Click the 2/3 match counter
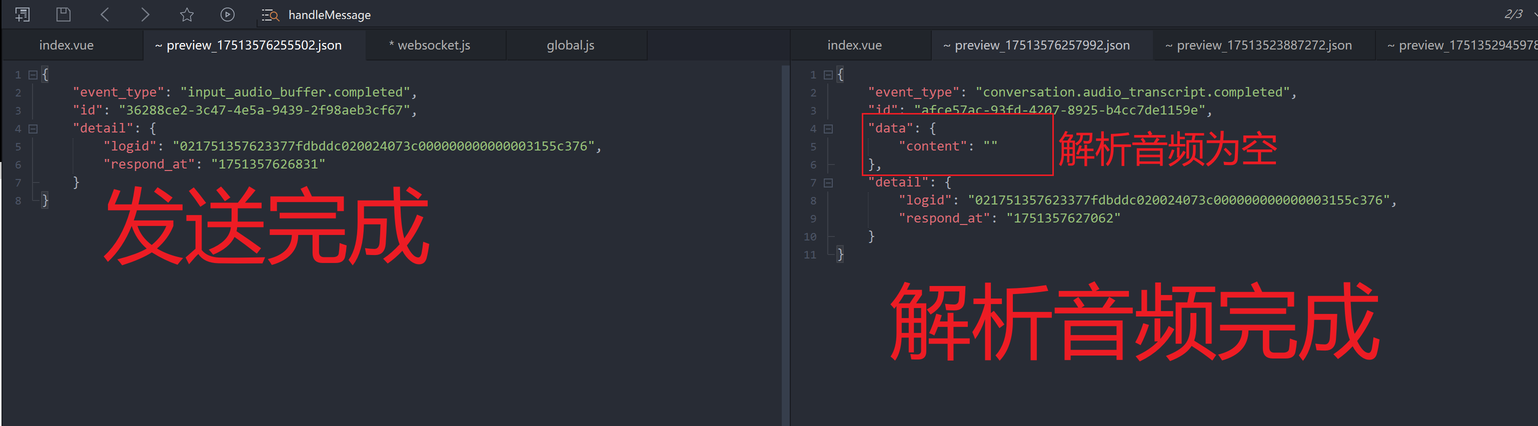This screenshot has height=426, width=1538. [x=1513, y=13]
